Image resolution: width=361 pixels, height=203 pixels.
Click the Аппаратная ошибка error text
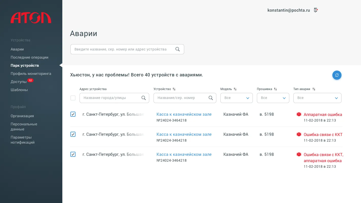323,114
